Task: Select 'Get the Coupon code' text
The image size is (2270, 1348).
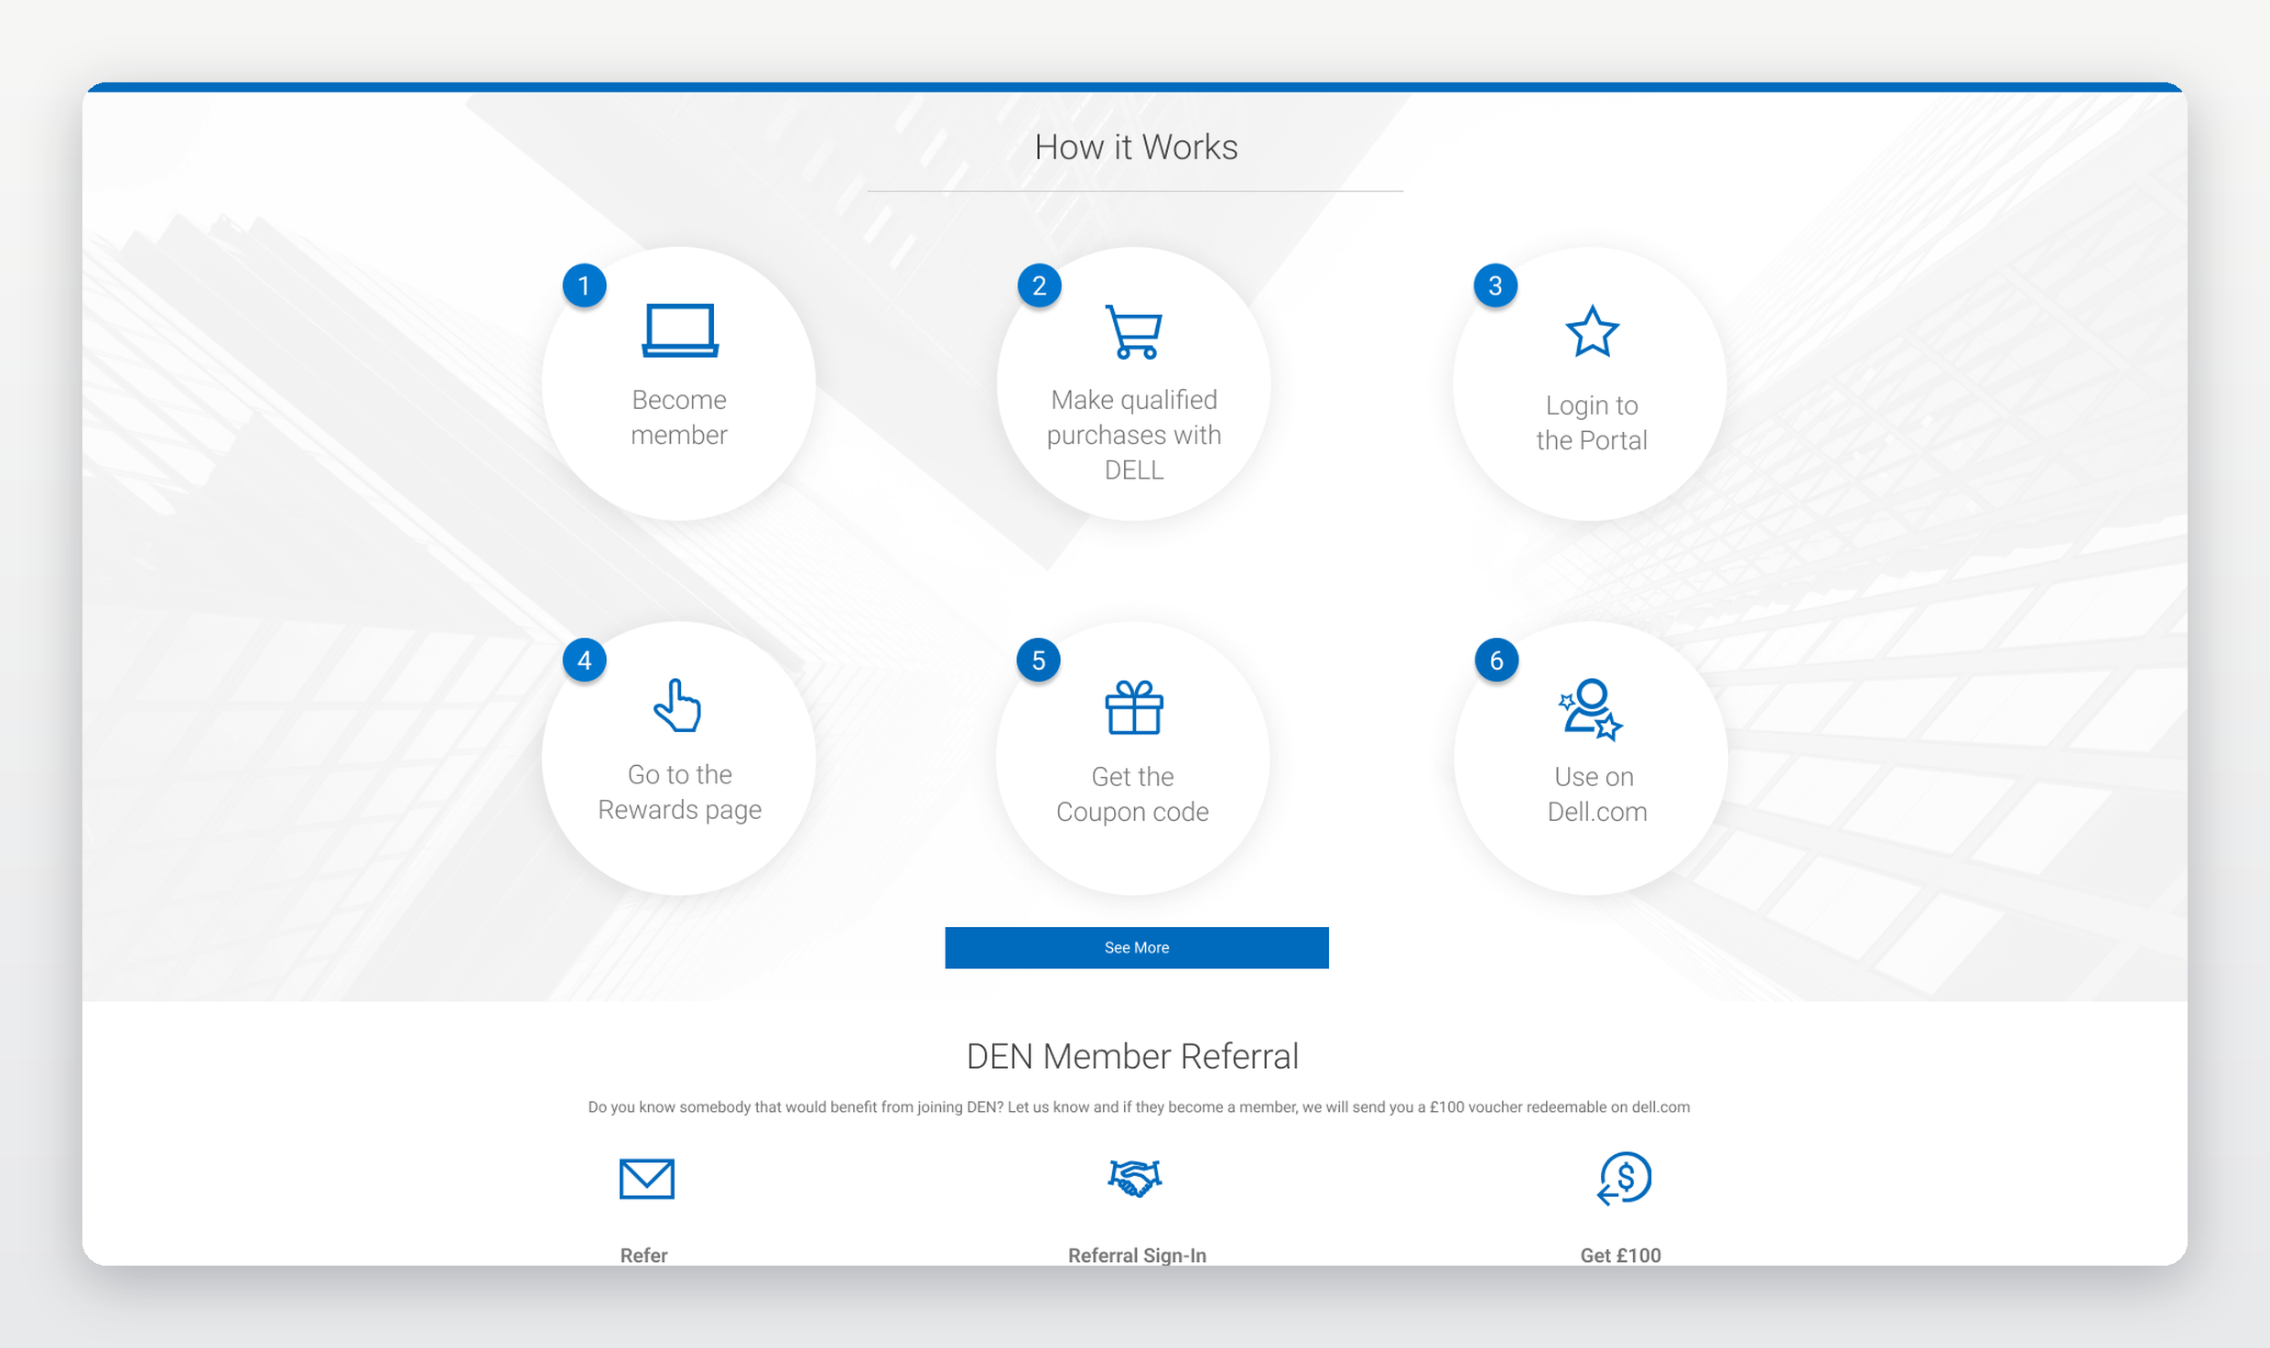Action: (x=1132, y=794)
